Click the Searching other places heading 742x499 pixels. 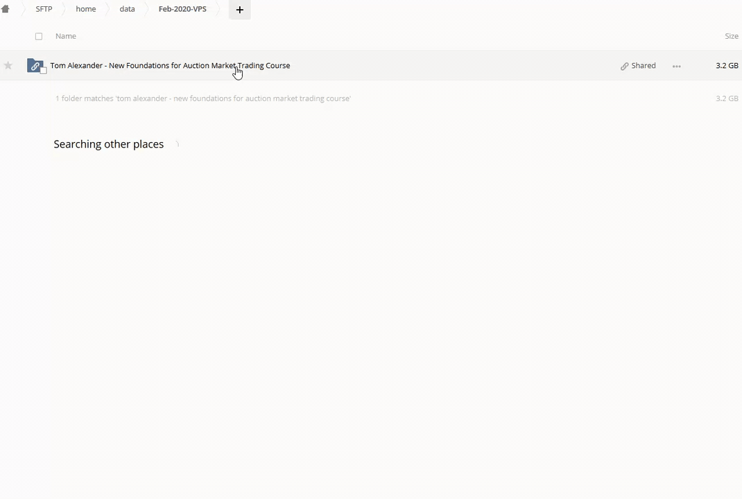109,144
